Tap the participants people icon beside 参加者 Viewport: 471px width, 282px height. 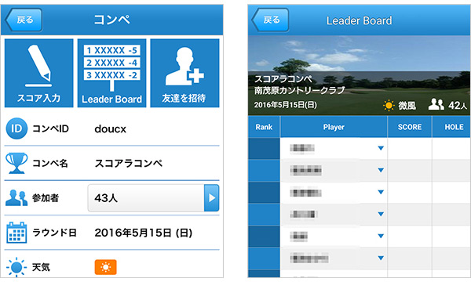point(16,197)
